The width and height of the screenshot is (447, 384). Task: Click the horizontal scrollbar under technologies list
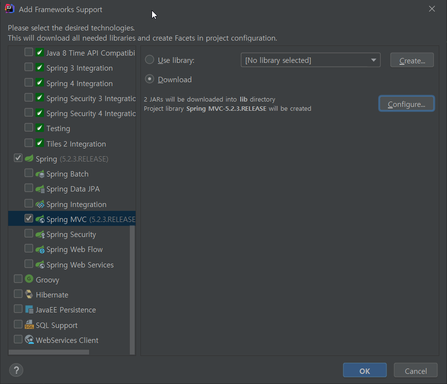click(49, 352)
